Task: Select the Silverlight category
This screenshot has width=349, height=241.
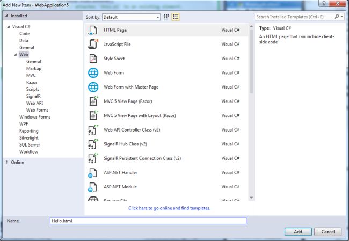Action: coord(29,138)
